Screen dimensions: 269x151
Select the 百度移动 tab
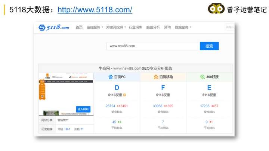point(163,77)
